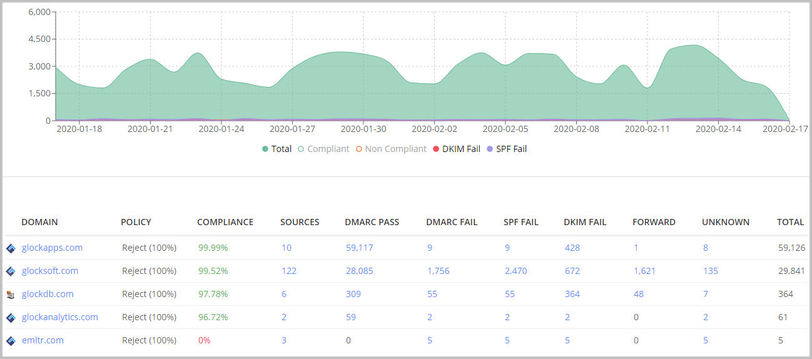Viewport: 812px width, 359px height.
Task: Click the 97.78% compliance value
Action: pyautogui.click(x=213, y=294)
